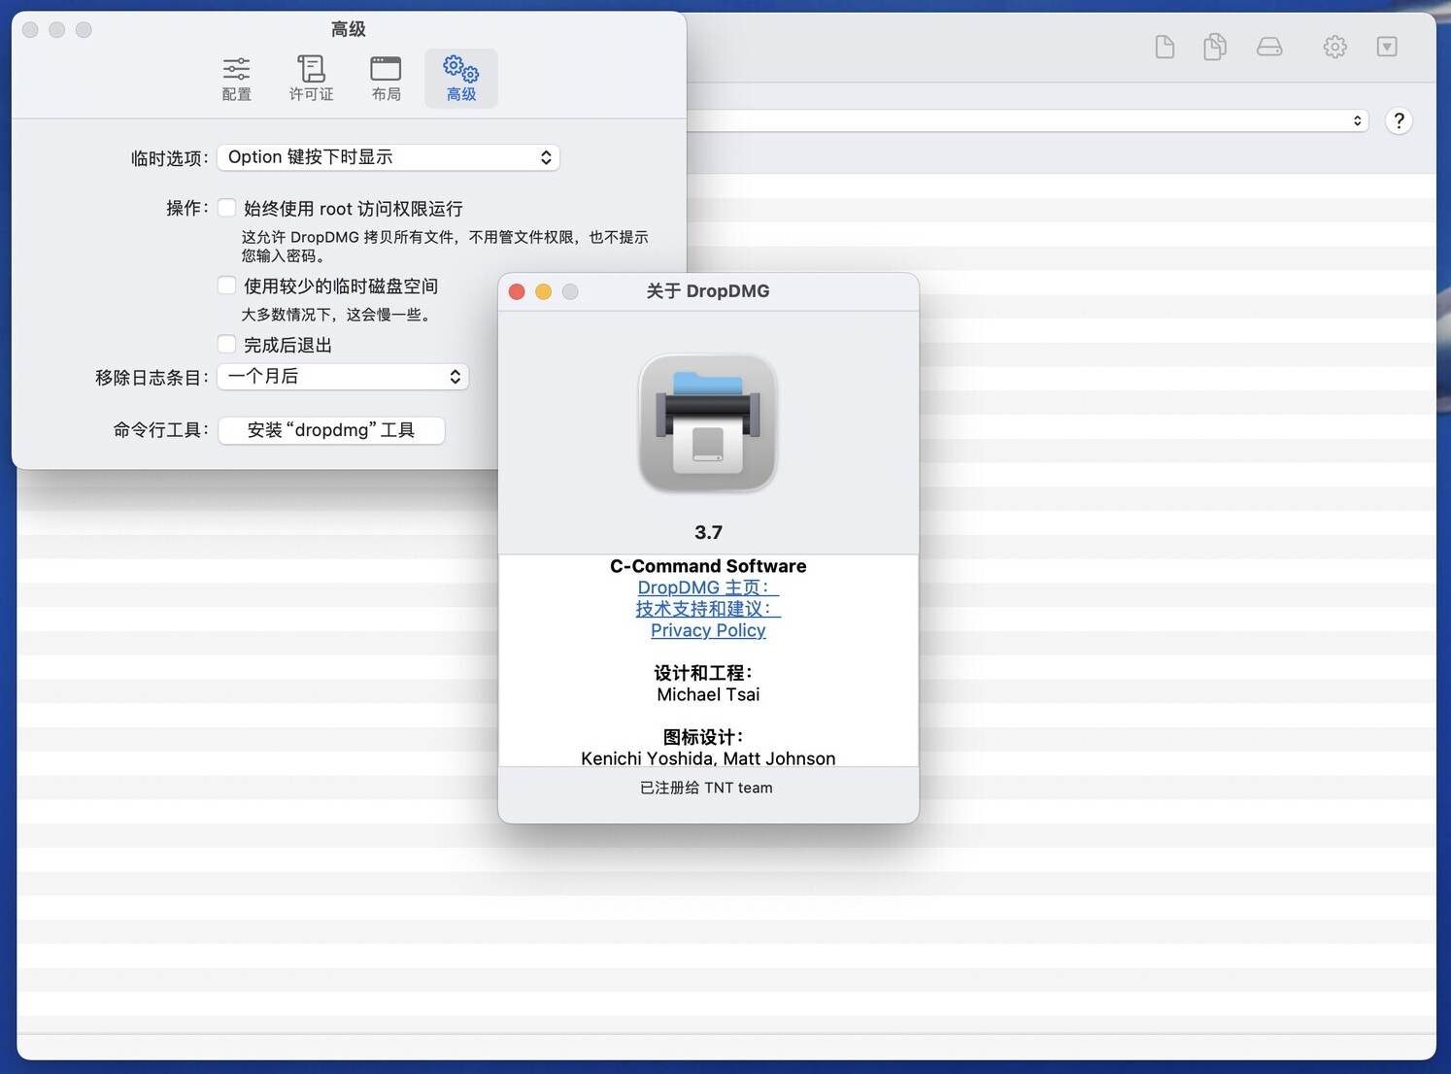
Task: Click the disk drive toolbar icon
Action: 1269,47
